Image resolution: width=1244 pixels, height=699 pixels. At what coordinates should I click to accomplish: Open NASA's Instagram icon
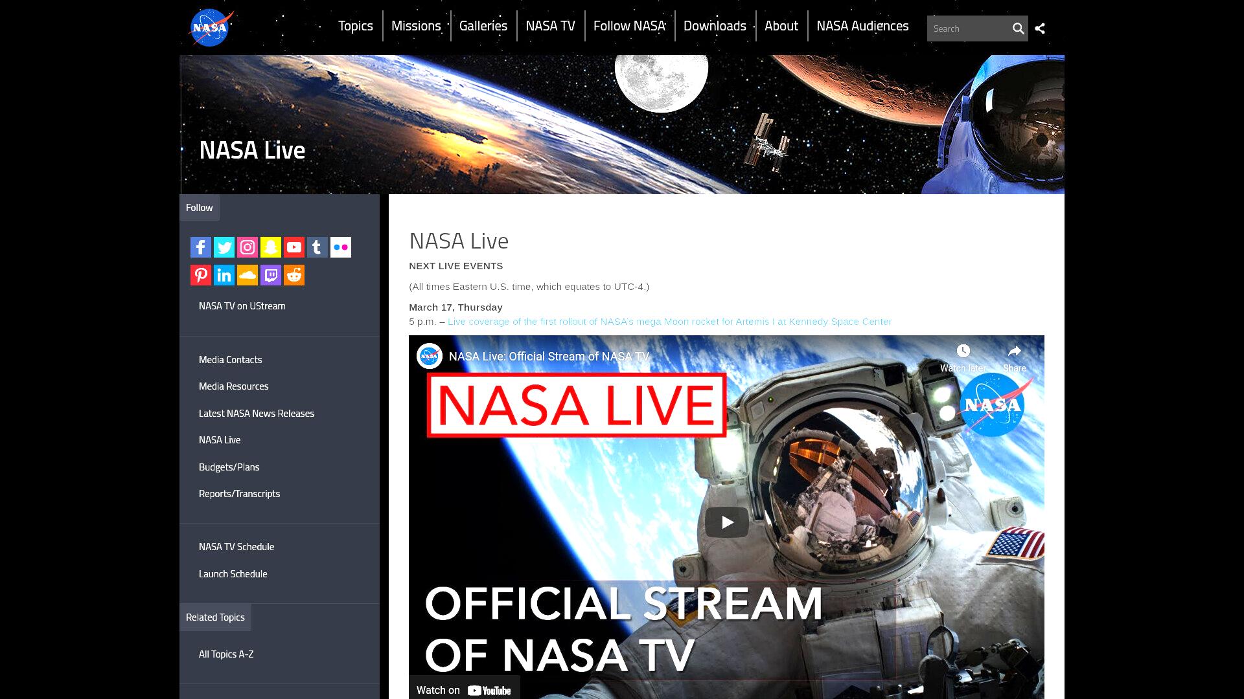point(248,247)
